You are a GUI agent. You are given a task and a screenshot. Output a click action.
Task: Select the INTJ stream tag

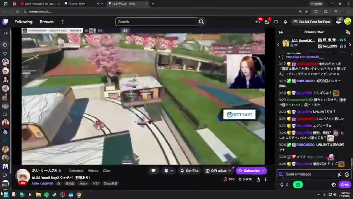tap(95, 184)
